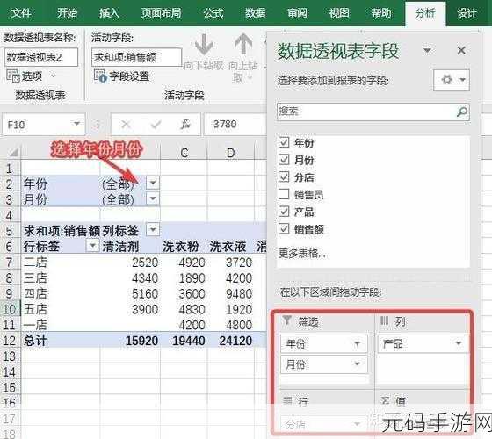Click the 数据透视表名称 input box
The width and height of the screenshot is (492, 439).
click(x=40, y=57)
